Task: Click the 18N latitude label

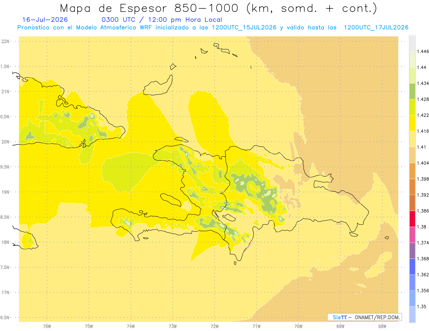Action: tap(6, 242)
